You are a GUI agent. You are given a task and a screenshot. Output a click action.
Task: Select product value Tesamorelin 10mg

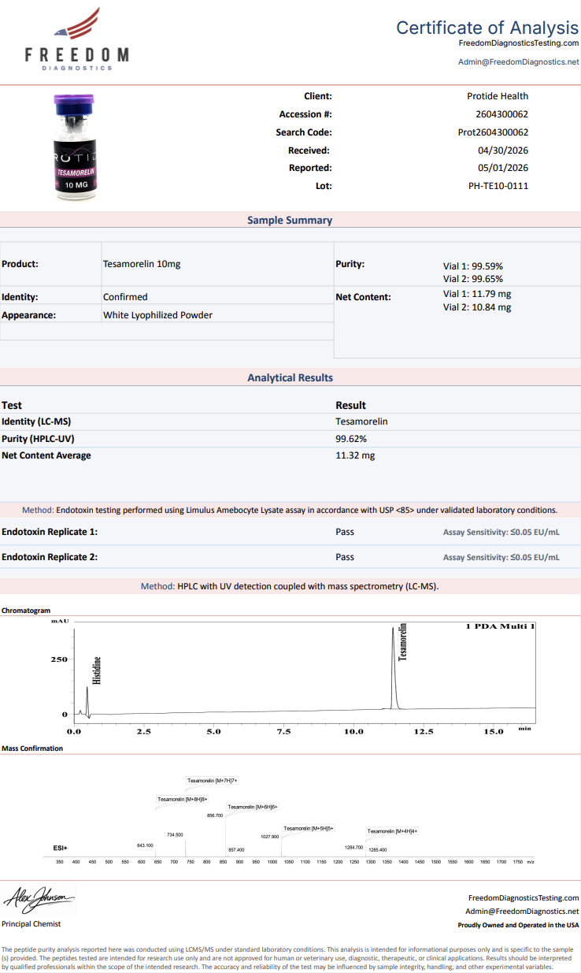[142, 264]
